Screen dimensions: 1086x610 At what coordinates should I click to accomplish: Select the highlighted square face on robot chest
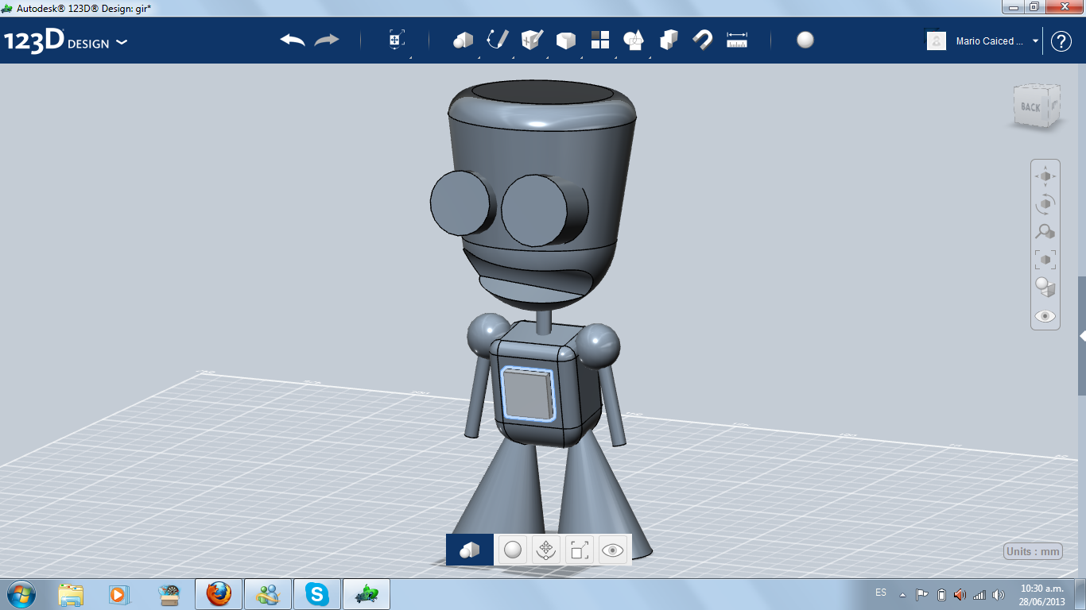point(527,394)
